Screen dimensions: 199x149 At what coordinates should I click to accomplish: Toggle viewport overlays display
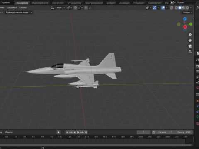coord(163,8)
